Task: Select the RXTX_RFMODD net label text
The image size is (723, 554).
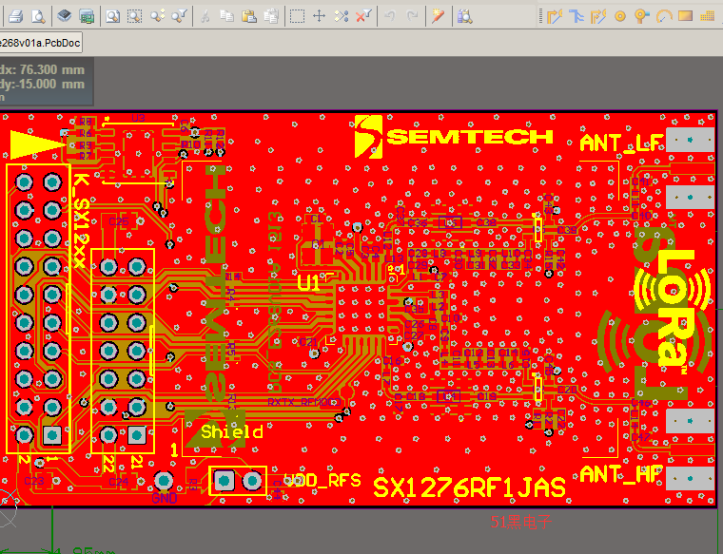Action: tap(303, 402)
